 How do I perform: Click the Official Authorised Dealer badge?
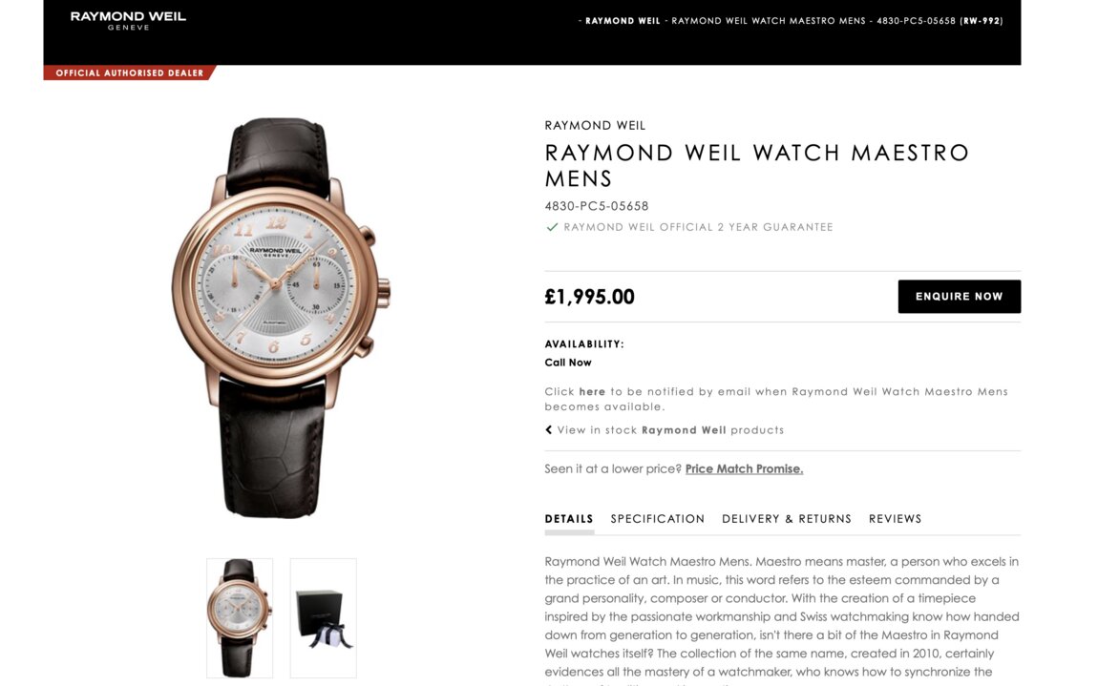(130, 73)
